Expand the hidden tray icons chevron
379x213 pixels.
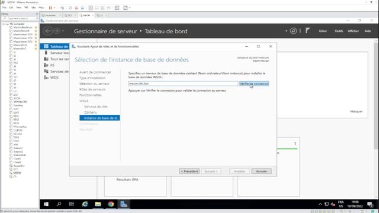coord(320,204)
